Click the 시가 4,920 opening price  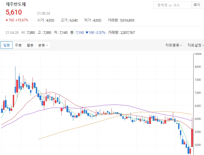[46, 20]
